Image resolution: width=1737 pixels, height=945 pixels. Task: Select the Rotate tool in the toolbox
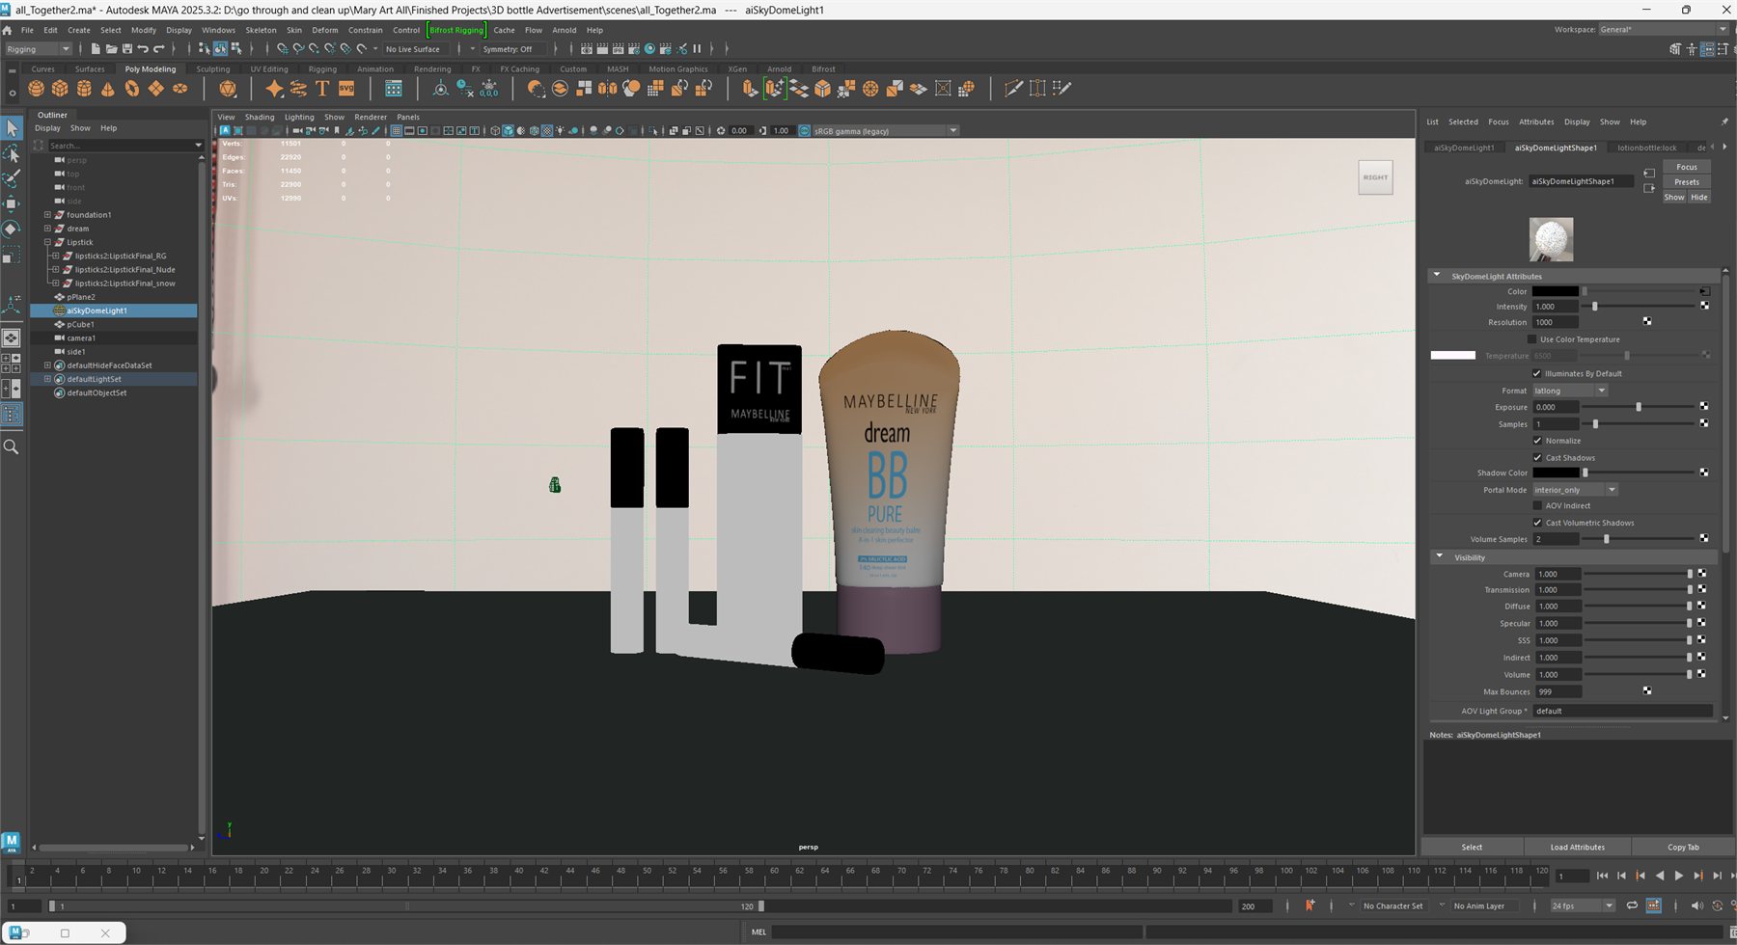click(x=12, y=229)
